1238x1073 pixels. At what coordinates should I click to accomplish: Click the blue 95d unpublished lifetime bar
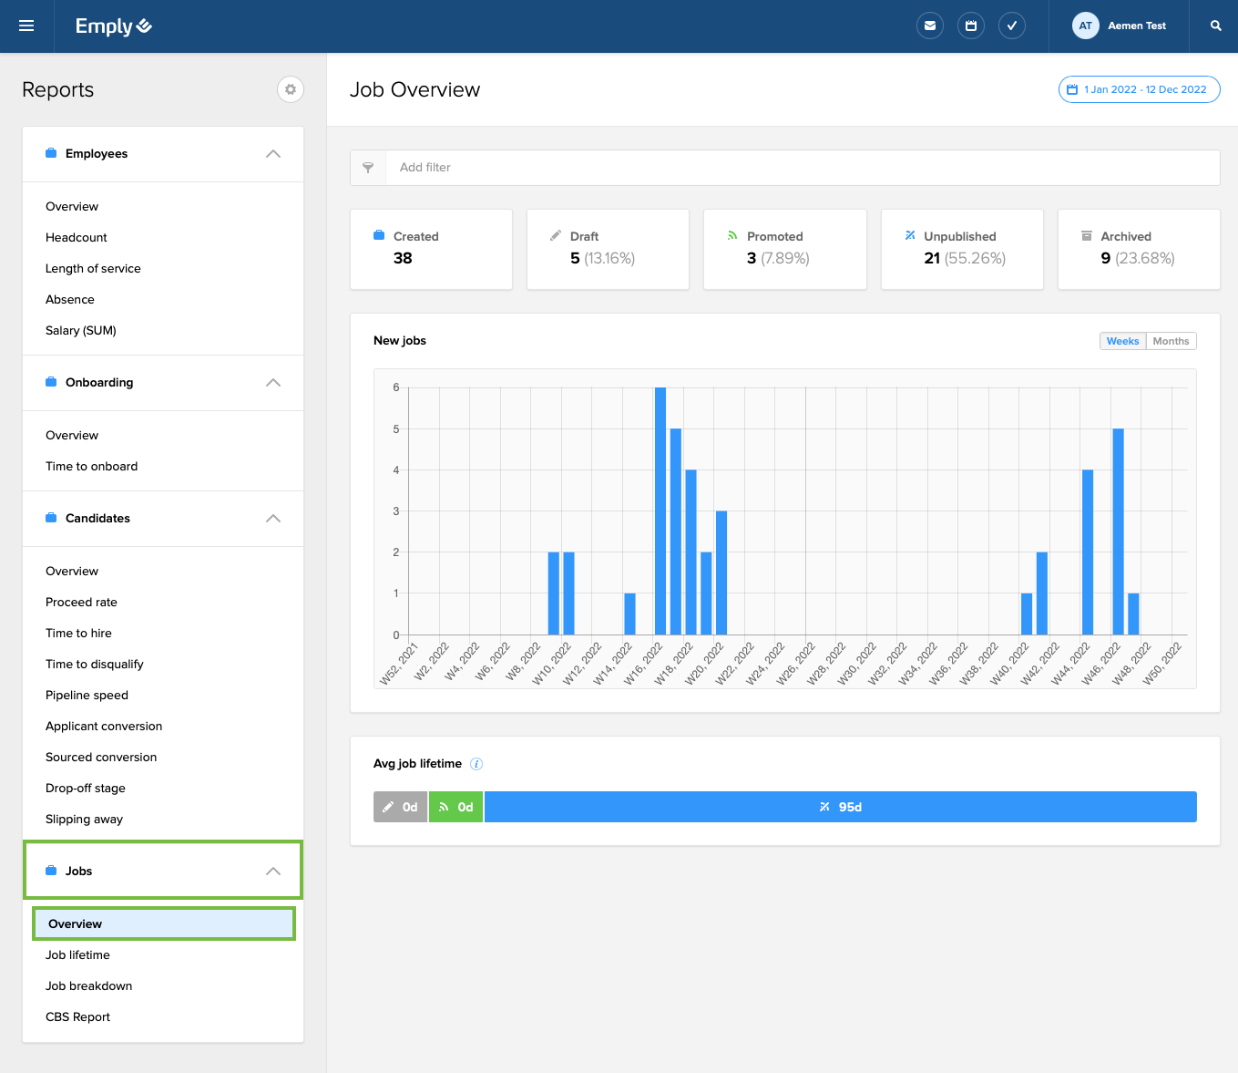[840, 807]
